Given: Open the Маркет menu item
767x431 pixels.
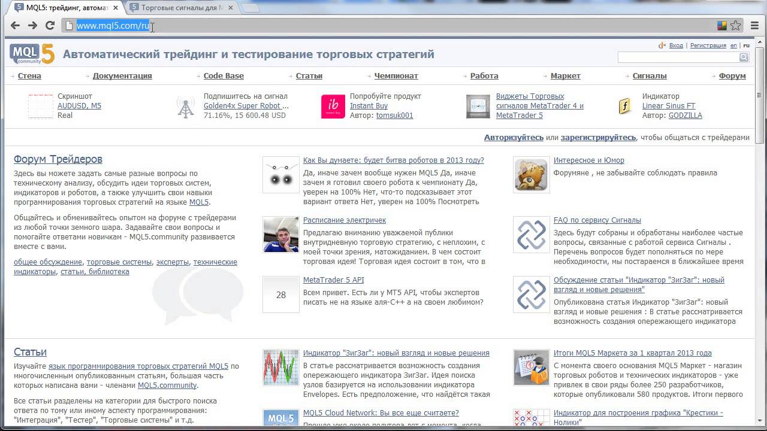Looking at the screenshot, I should click(566, 76).
